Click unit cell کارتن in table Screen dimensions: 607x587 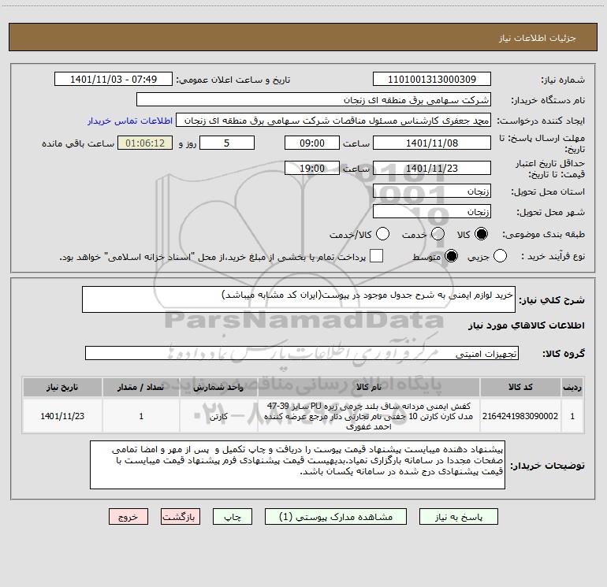tap(218, 416)
